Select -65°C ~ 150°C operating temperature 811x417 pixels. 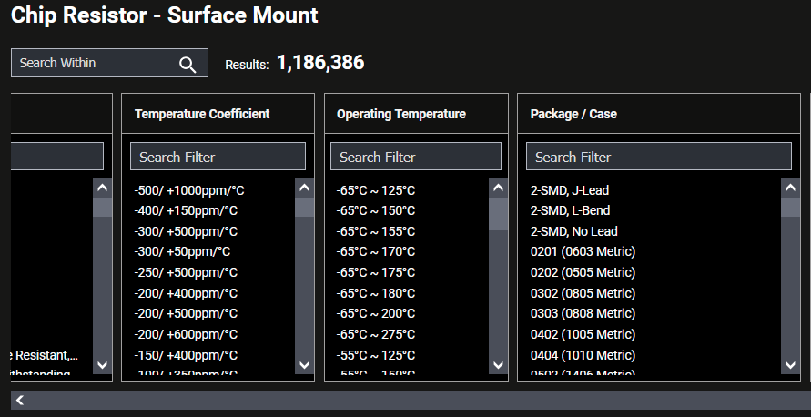click(376, 210)
